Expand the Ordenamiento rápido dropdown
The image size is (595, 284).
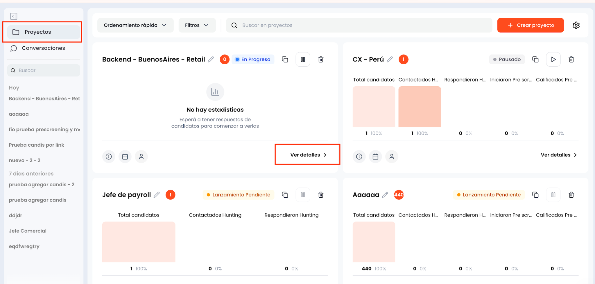135,25
